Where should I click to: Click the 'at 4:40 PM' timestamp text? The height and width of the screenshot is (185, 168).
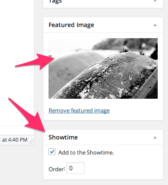(15, 140)
